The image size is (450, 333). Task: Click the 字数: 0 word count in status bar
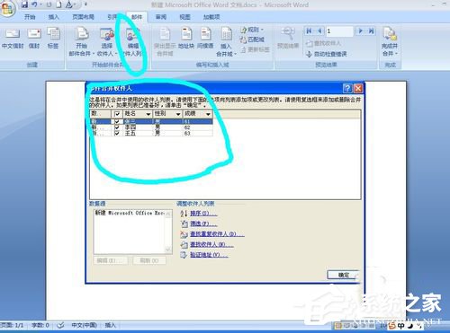[40, 325]
